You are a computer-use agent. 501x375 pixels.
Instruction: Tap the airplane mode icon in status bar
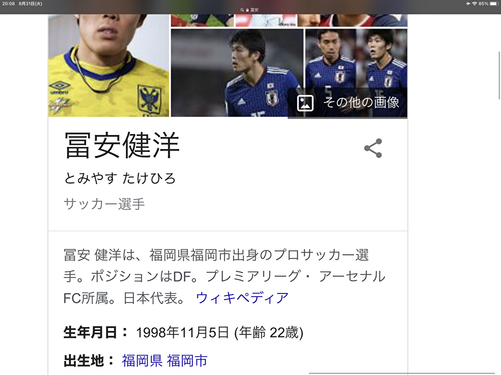point(468,3)
